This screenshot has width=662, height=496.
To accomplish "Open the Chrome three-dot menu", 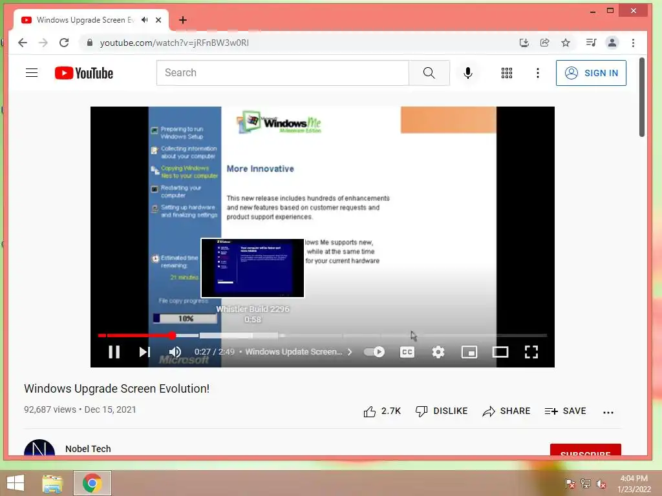I will point(633,43).
